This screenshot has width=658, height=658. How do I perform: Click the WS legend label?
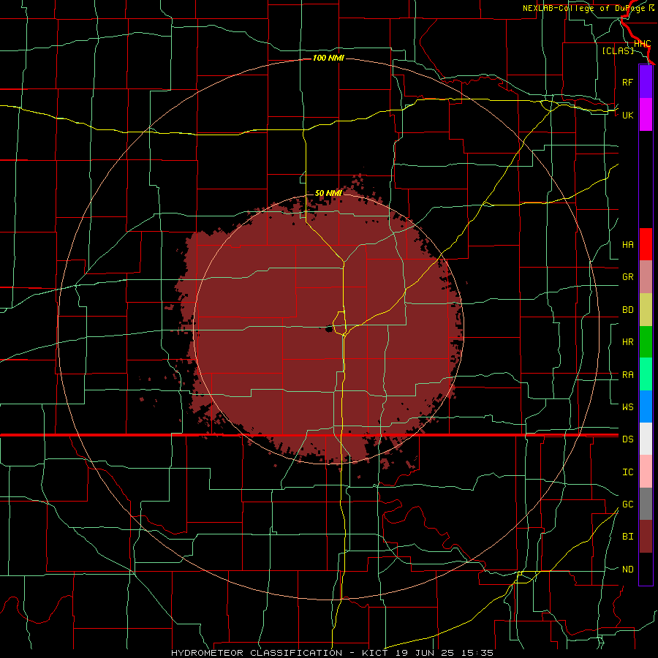[x=627, y=407]
